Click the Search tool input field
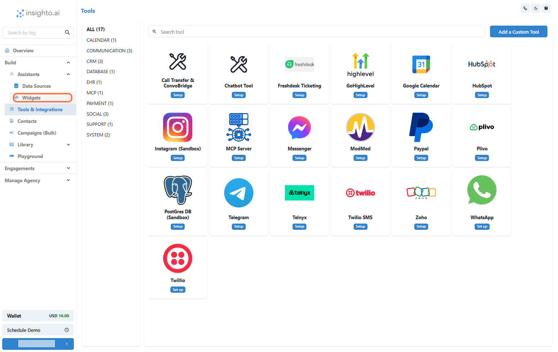The width and height of the screenshot is (558, 352). click(x=317, y=31)
